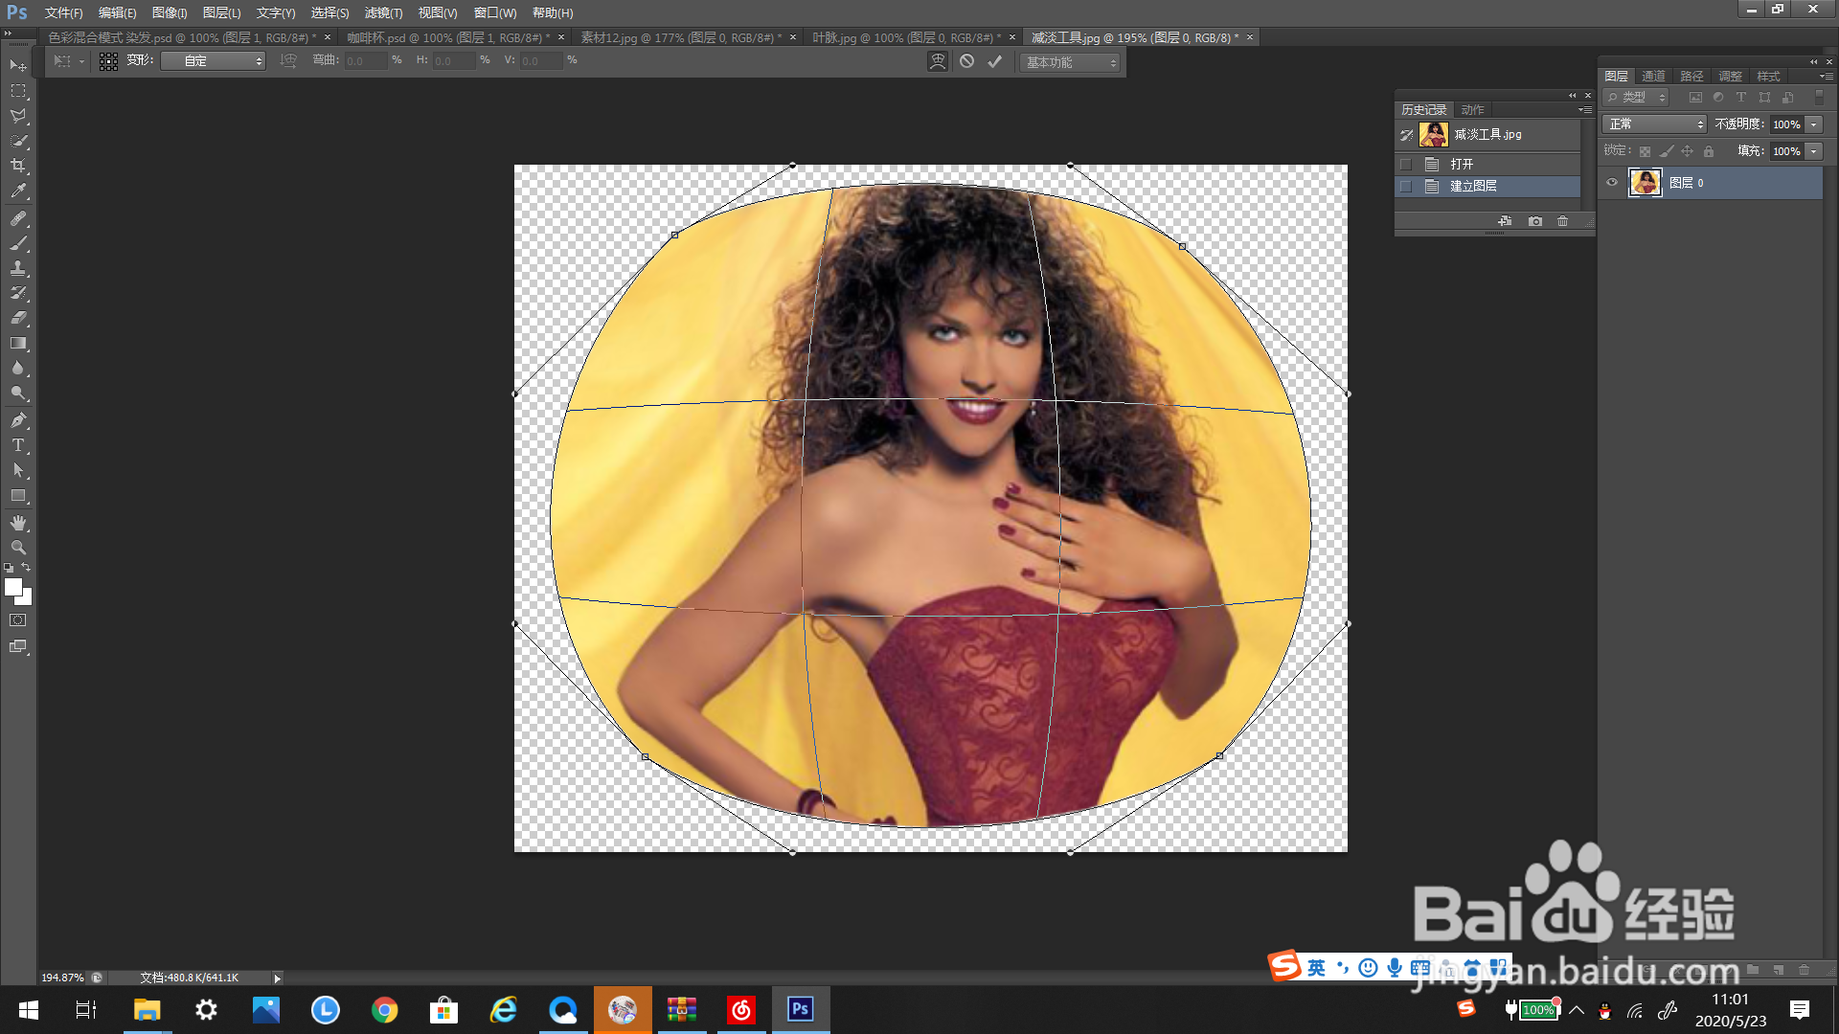1839x1034 pixels.
Task: Commit the warp transform with the checkmark
Action: tap(995, 61)
